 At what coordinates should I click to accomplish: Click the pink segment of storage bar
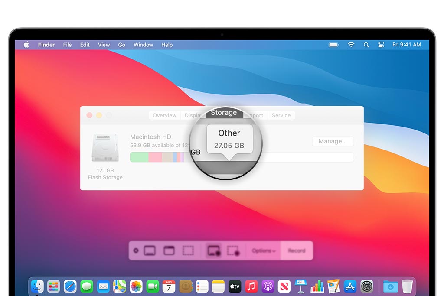click(155, 157)
